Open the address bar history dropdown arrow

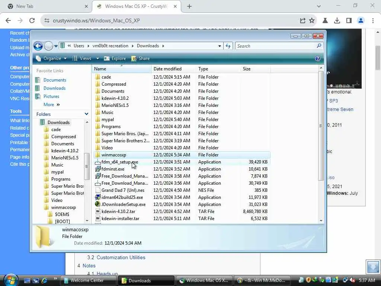point(220,46)
